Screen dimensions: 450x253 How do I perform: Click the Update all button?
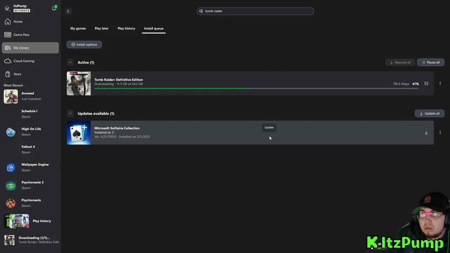(429, 113)
